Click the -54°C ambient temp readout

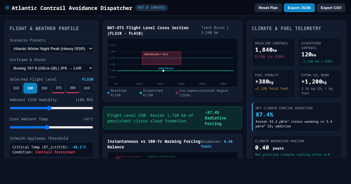(x=87, y=119)
